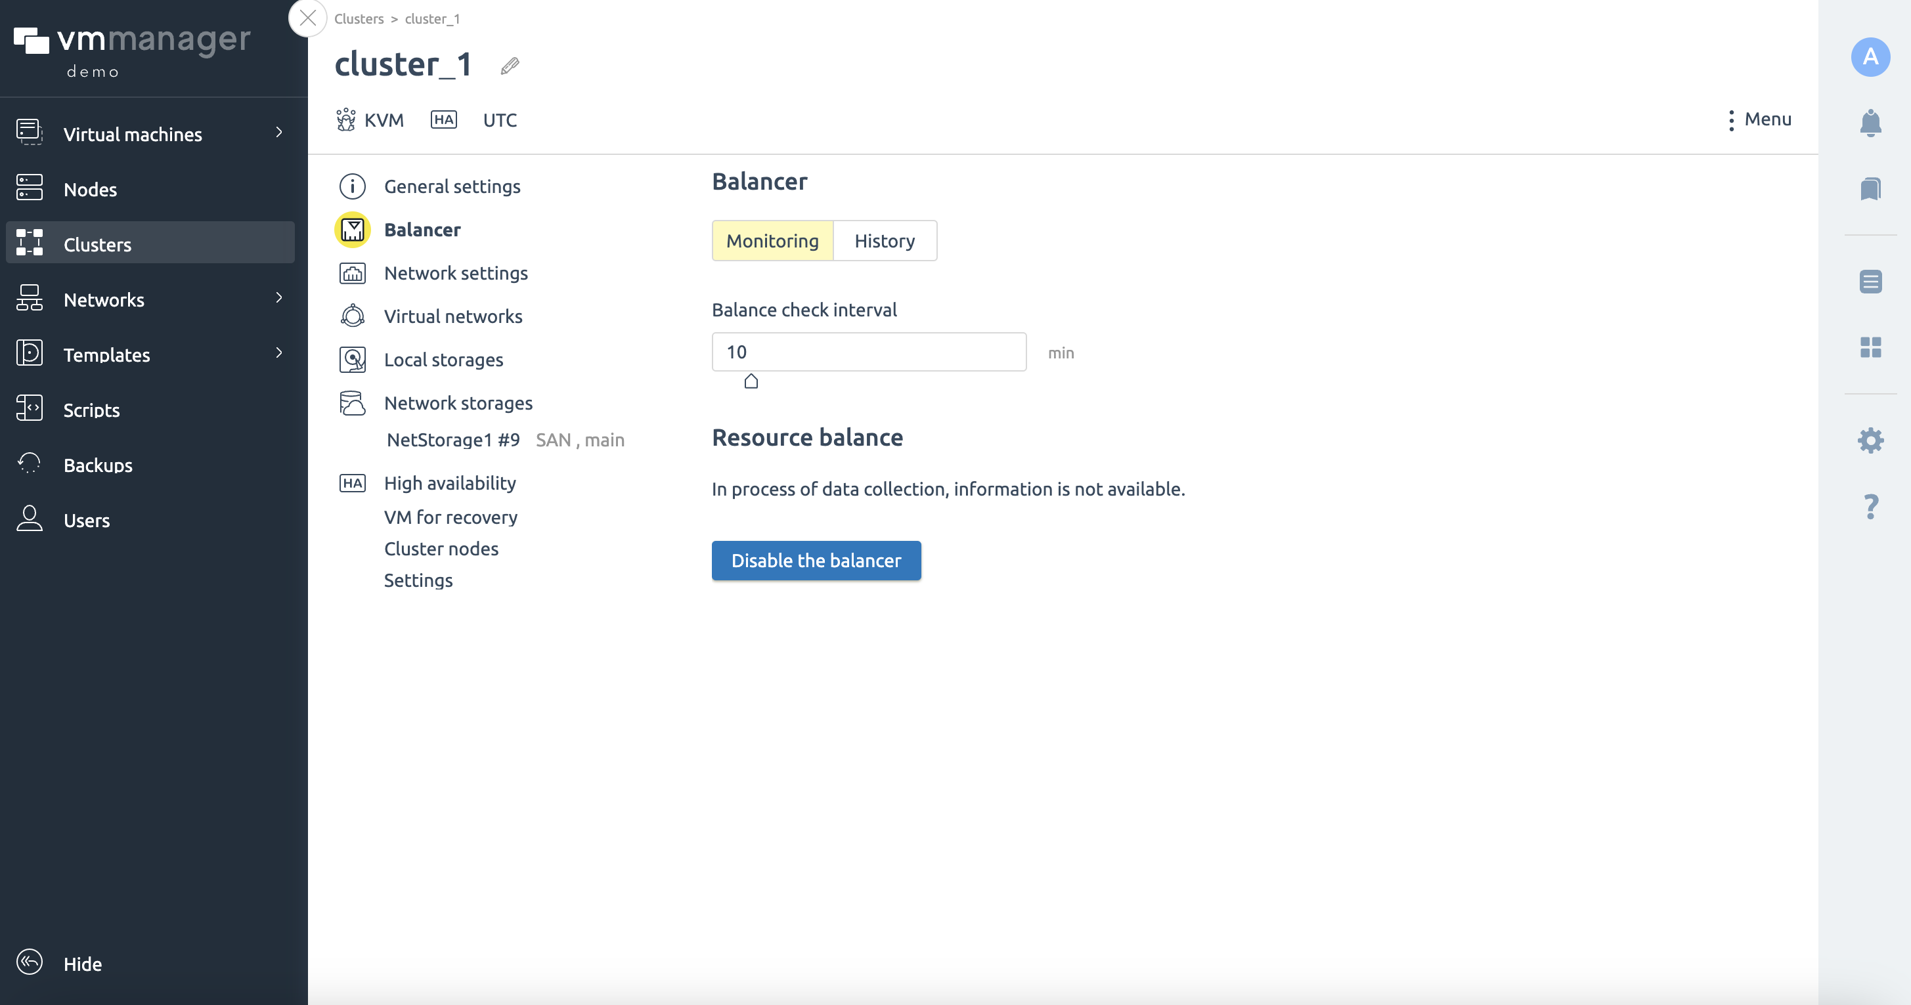Viewport: 1911px width, 1005px height.
Task: Click the Network storages icon
Action: [x=353, y=403]
